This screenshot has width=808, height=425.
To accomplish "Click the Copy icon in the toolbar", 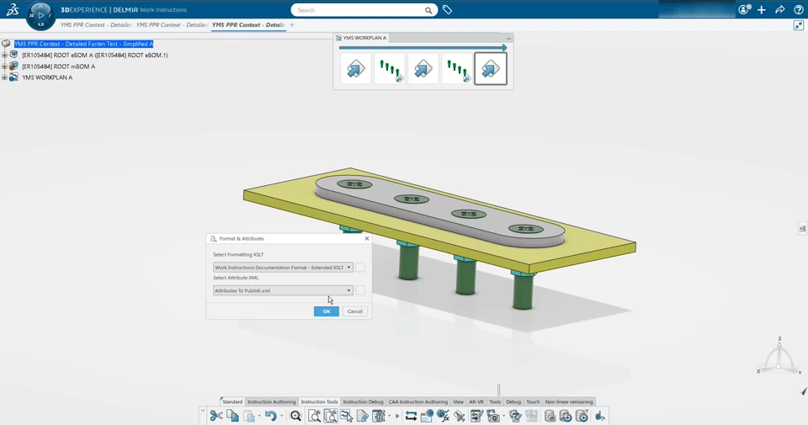I will tap(232, 416).
